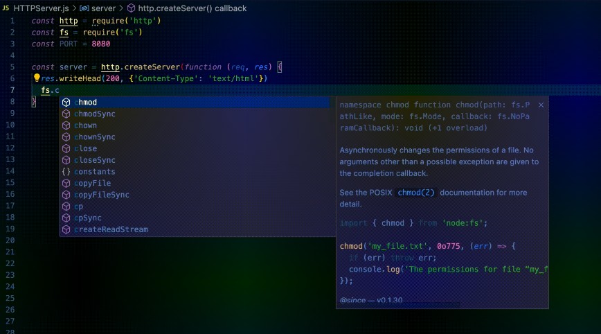The image size is (601, 334).
Task: Pick copyFile in the completion list
Action: [92, 183]
